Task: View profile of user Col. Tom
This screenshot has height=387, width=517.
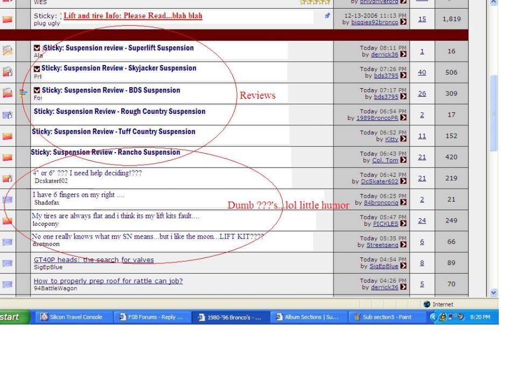Action: click(385, 160)
